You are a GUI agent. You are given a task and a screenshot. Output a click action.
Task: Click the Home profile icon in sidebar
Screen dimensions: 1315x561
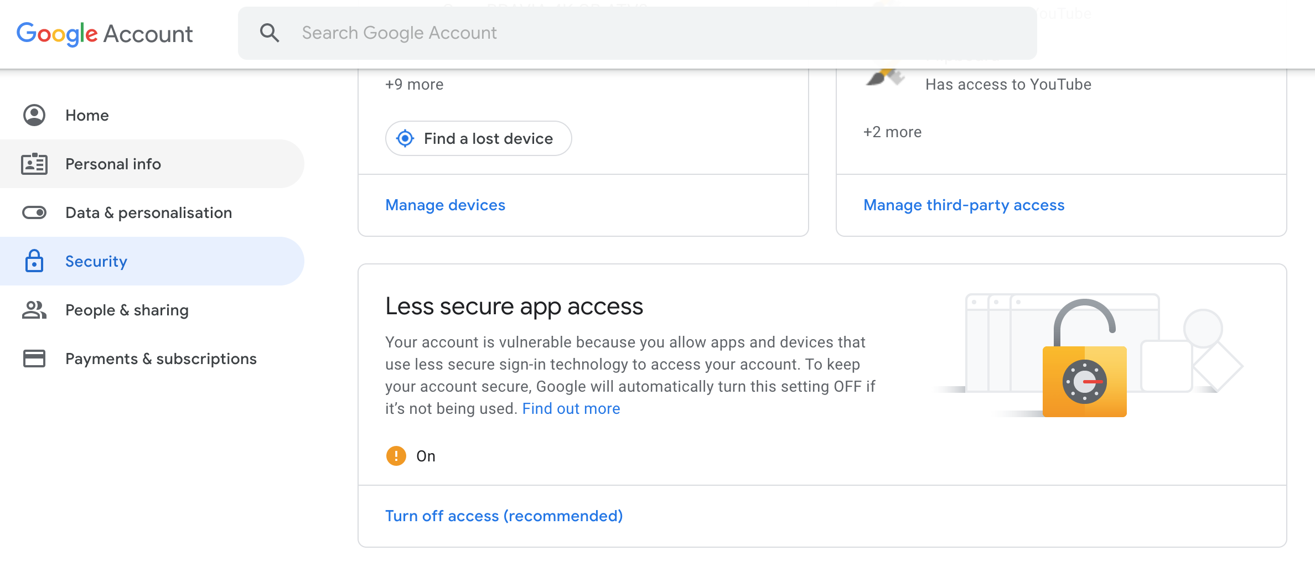[34, 115]
